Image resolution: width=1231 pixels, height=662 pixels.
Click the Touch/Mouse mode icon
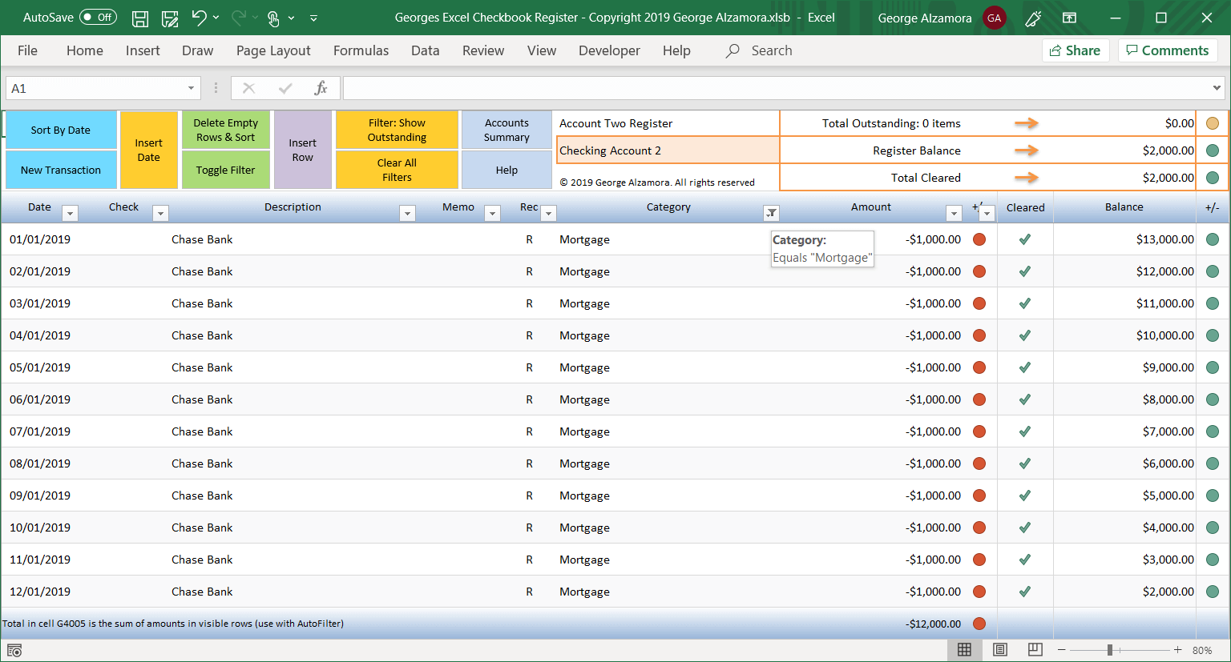[273, 18]
